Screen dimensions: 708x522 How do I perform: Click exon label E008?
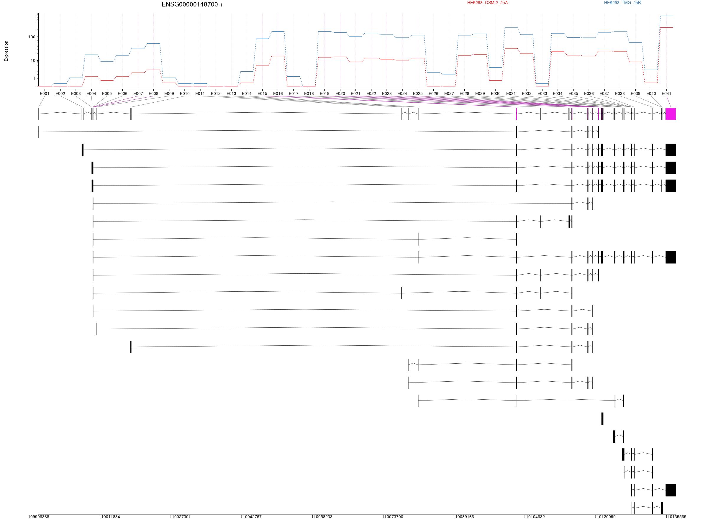point(154,93)
